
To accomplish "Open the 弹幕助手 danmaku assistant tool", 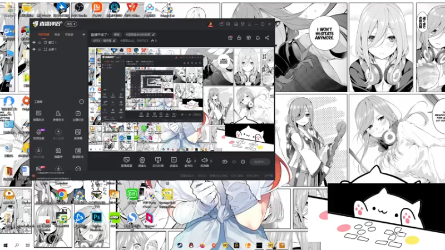I will click(38, 116).
